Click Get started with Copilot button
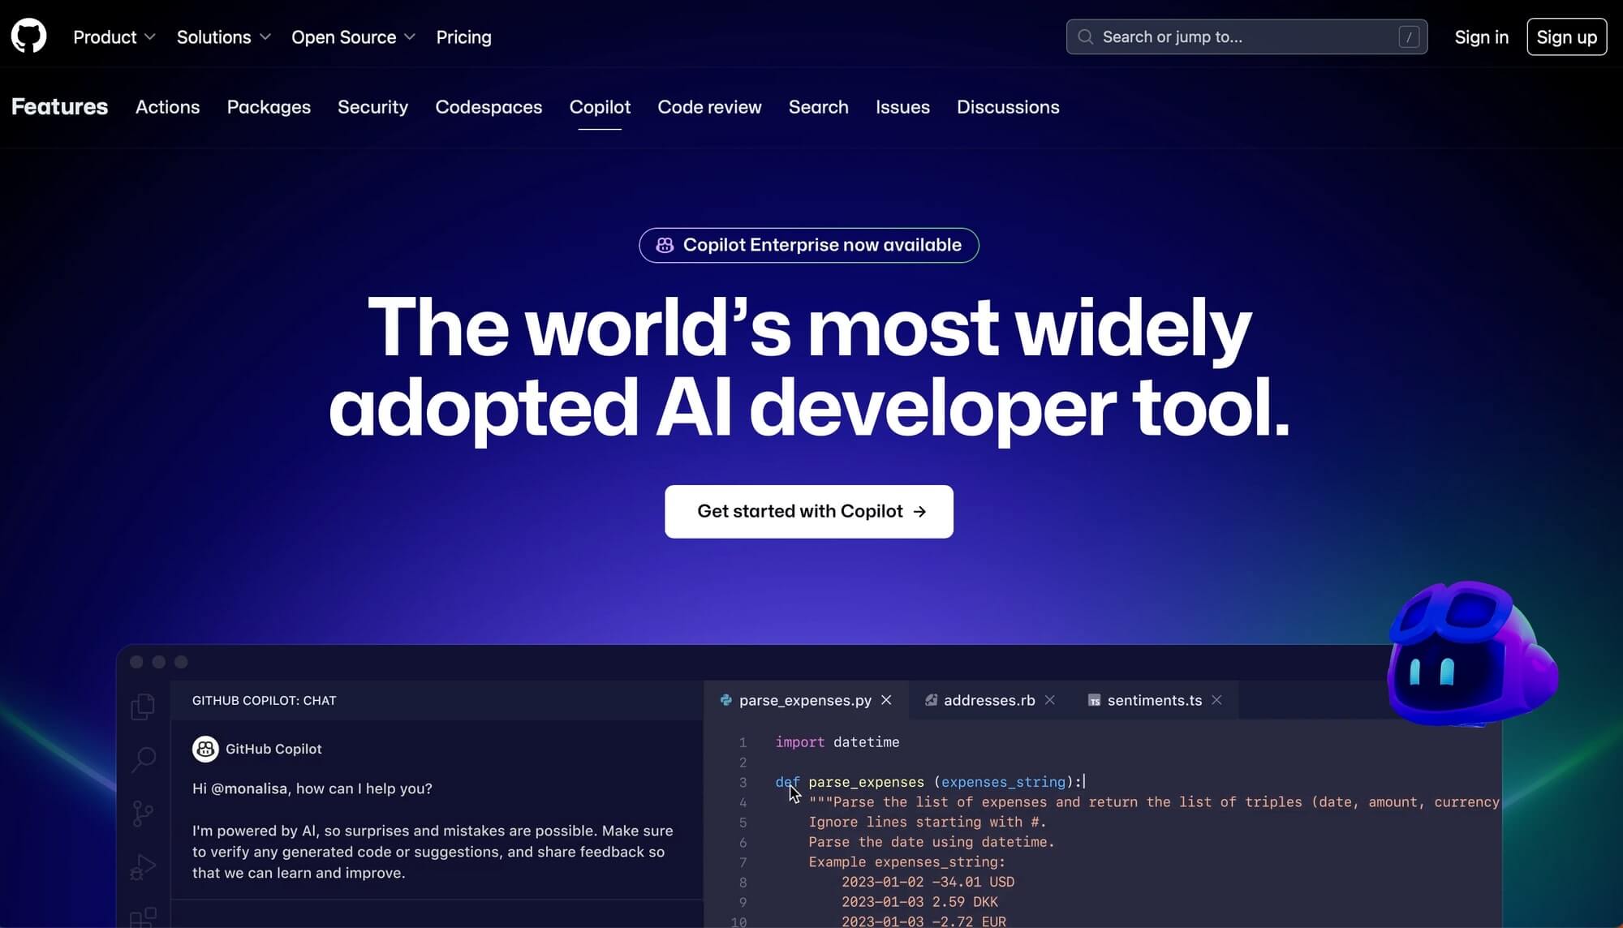This screenshot has width=1623, height=928. 809,511
